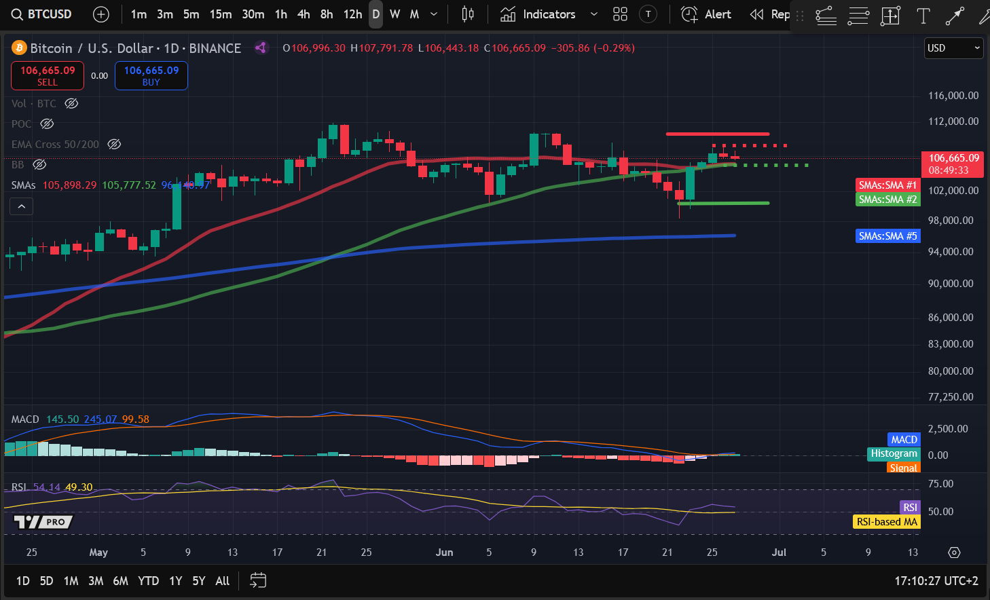Open the USD currency dropdown
This screenshot has width=990, height=600.
pyautogui.click(x=954, y=48)
